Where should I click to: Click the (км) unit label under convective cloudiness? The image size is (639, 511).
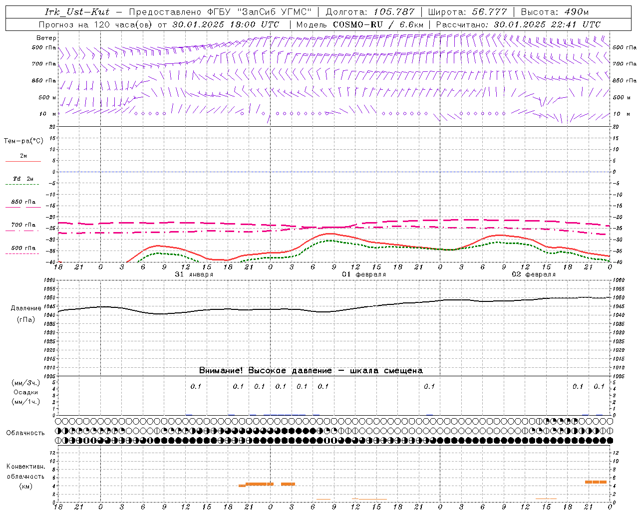[x=25, y=486]
